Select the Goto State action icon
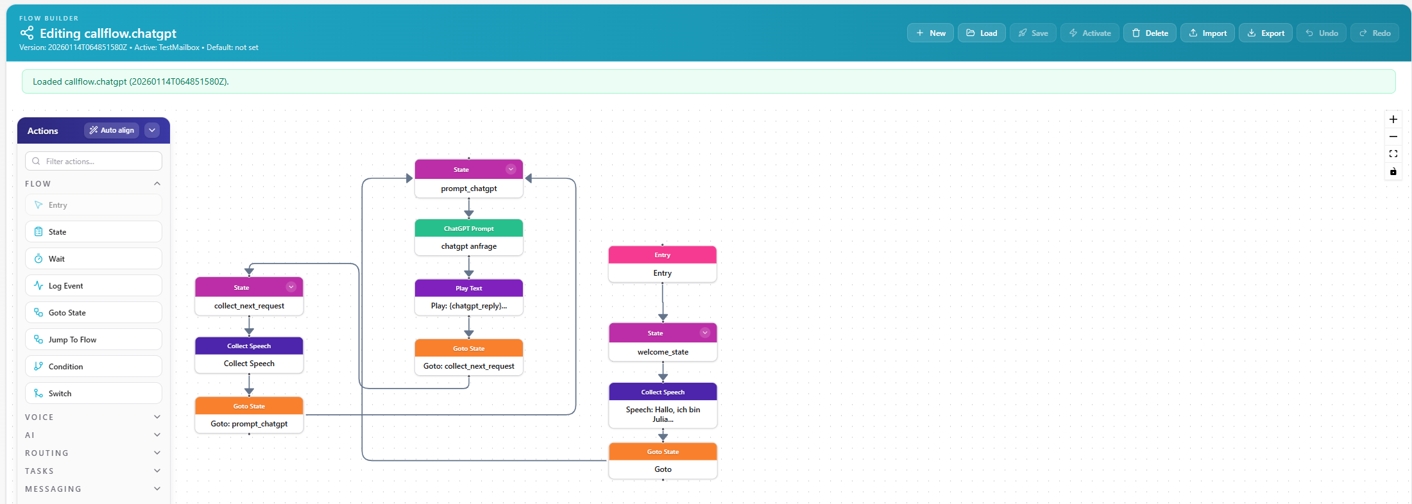This screenshot has height=504, width=1412. [38, 313]
